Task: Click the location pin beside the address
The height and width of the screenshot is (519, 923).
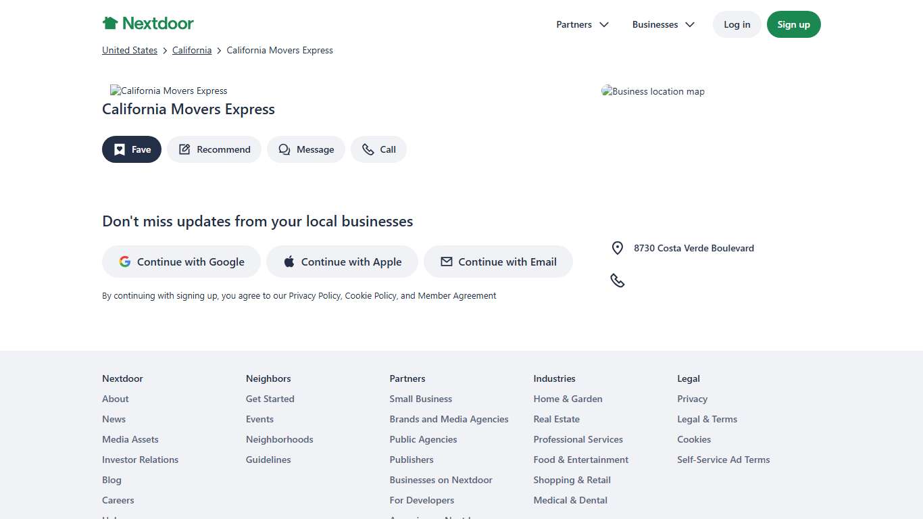Action: (x=617, y=248)
